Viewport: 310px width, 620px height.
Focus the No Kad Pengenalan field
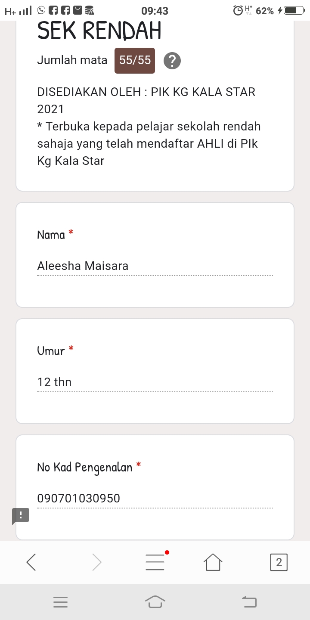pyautogui.click(x=155, y=499)
